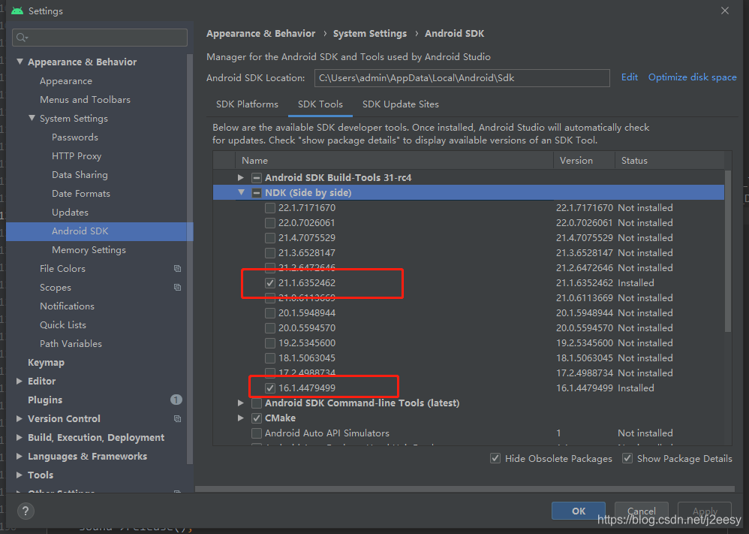The width and height of the screenshot is (749, 534).
Task: Collapse NDK (Side by side) group
Action: click(241, 193)
